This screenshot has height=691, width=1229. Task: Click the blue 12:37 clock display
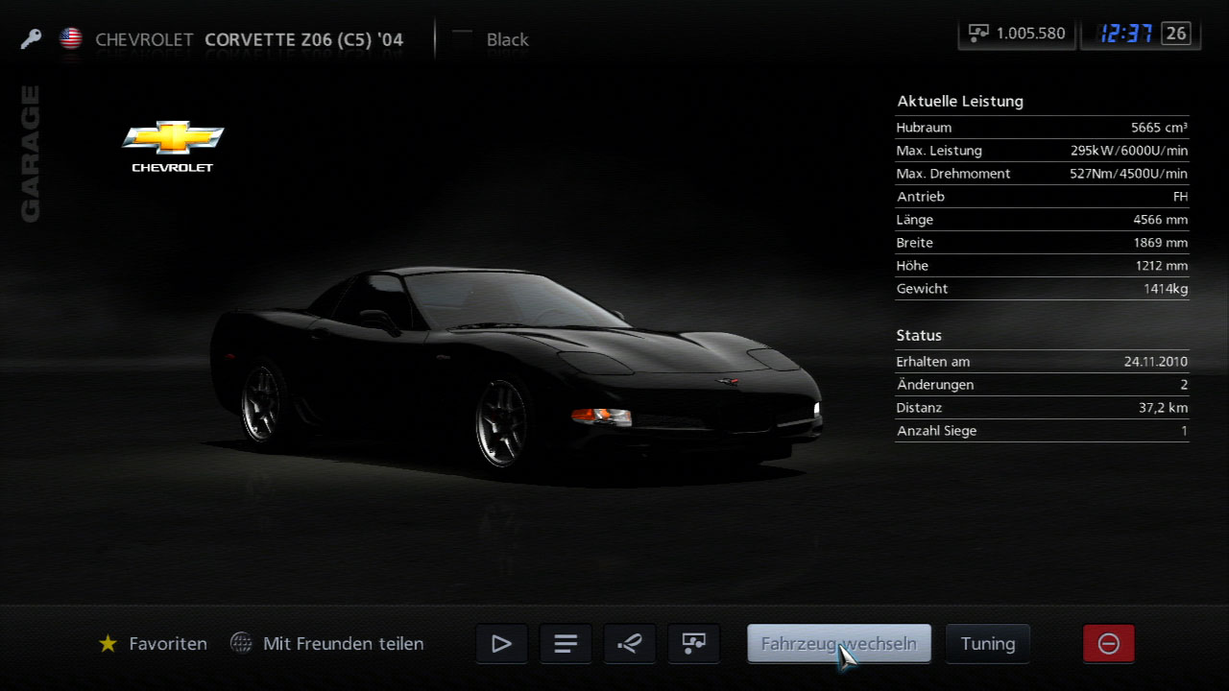point(1125,34)
